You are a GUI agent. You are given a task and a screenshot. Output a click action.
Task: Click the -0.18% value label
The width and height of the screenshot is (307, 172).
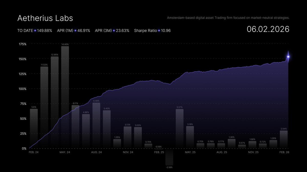pos(159,147)
